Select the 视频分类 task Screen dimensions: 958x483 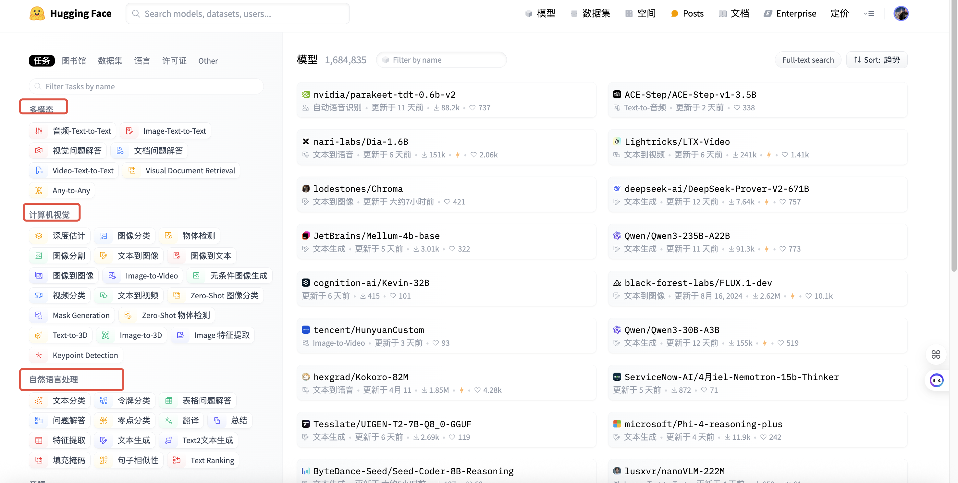pos(59,295)
